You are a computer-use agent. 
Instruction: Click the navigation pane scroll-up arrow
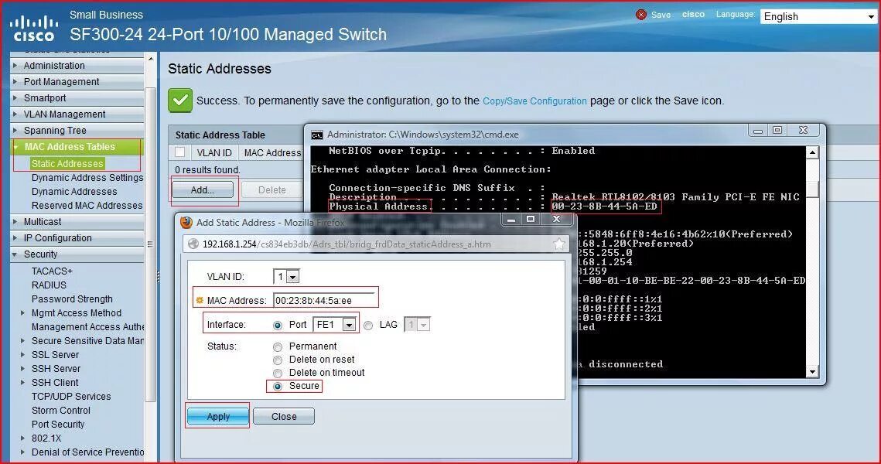point(150,59)
